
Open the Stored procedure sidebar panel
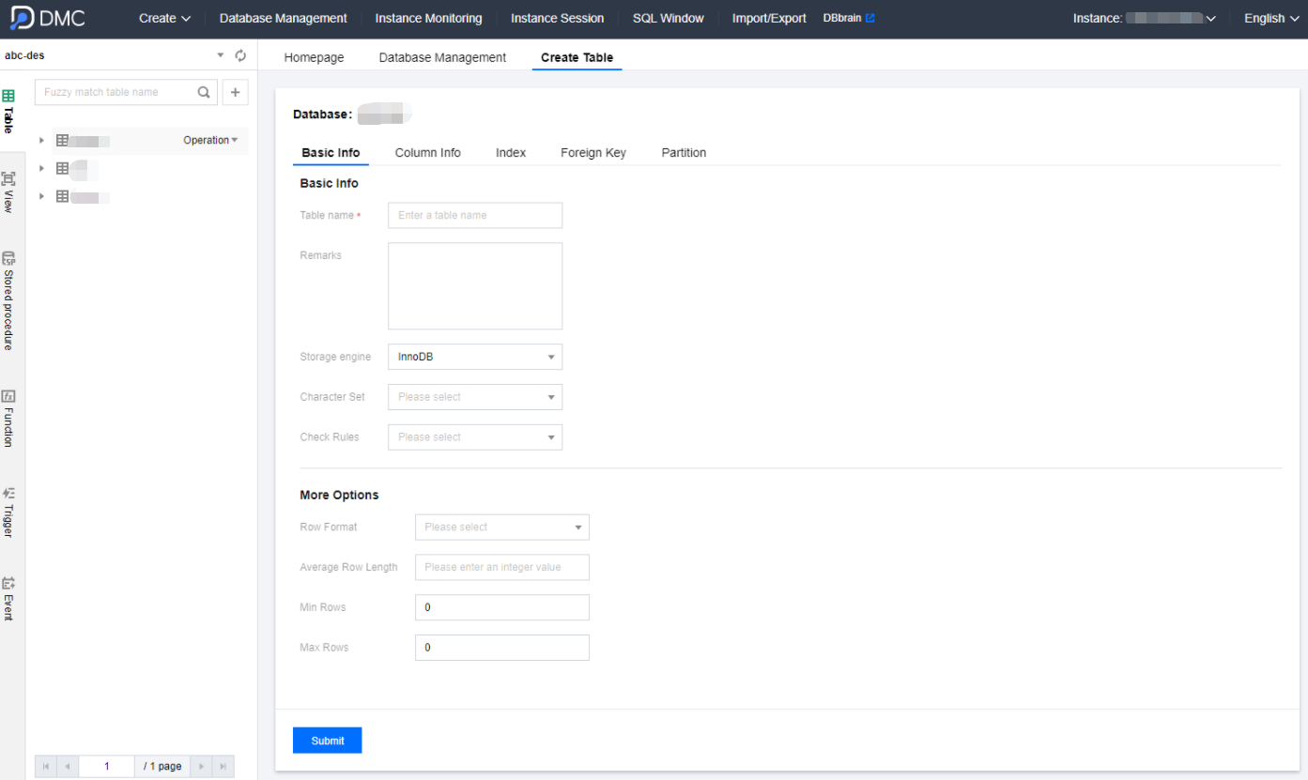point(8,300)
